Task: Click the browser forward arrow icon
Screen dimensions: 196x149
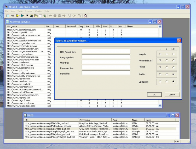Action: point(64,16)
